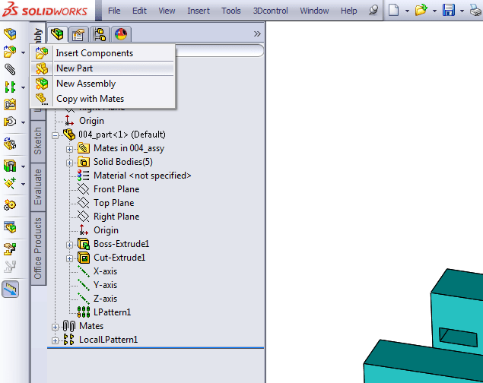Viewport: 483px width, 383px height.
Task: Open the Reference Geometry flyout arrow
Action: pos(23,184)
